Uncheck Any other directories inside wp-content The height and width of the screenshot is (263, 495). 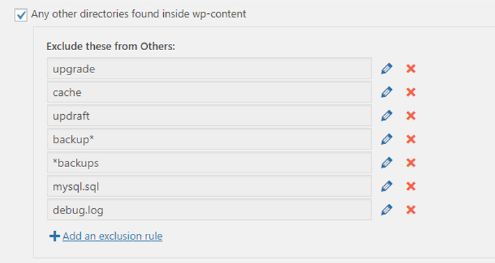[21, 15]
